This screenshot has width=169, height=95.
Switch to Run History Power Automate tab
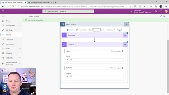click(14, 2)
